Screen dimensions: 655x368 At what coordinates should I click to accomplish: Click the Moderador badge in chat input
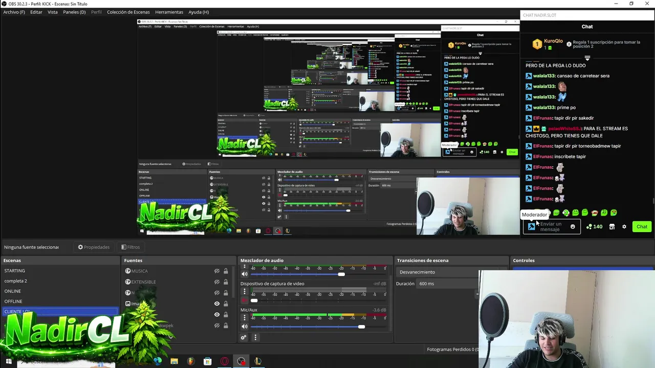coord(531,226)
